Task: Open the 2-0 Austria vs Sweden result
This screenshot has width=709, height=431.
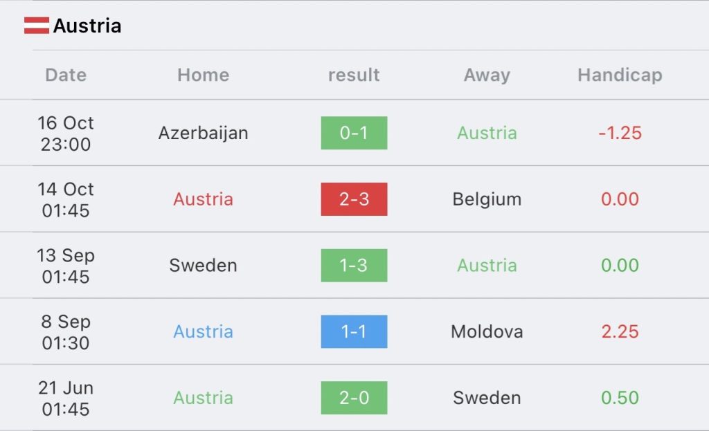Action: click(x=354, y=398)
